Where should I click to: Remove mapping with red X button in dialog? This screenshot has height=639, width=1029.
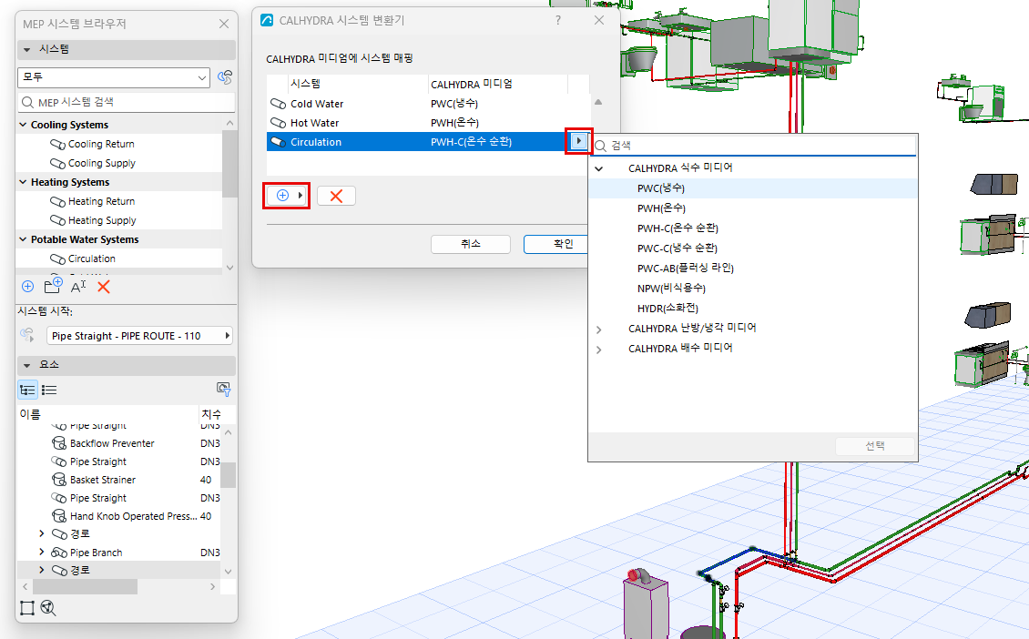[x=336, y=197]
